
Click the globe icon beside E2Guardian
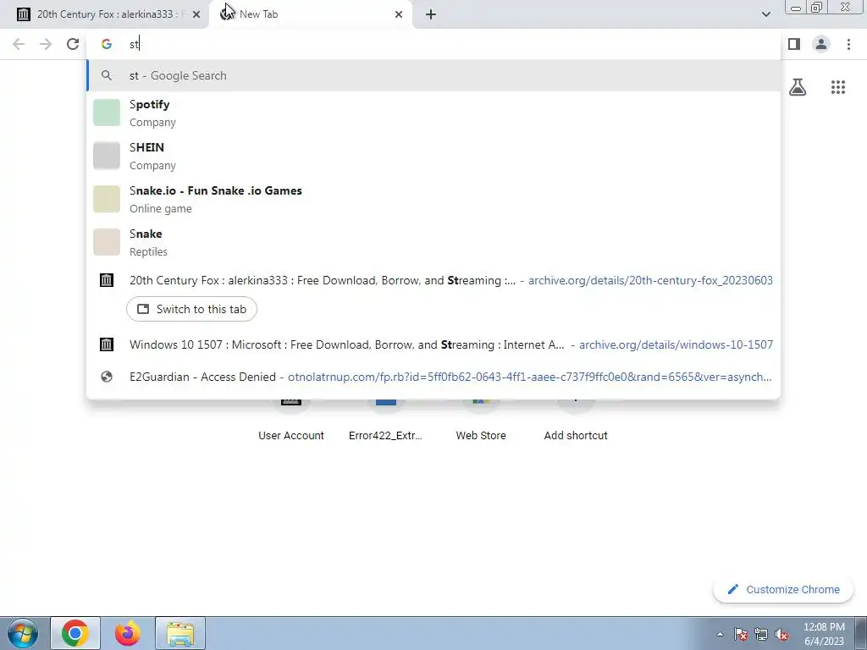[x=107, y=377]
